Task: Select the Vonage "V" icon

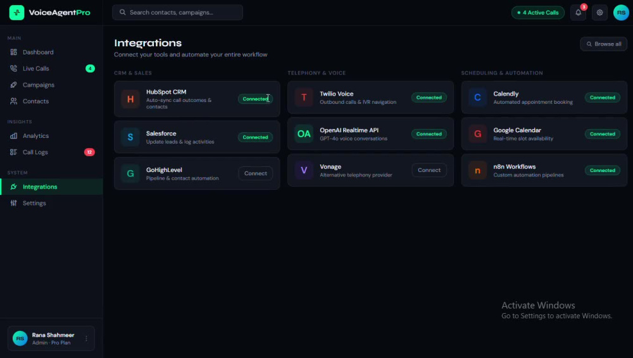Action: (x=304, y=170)
